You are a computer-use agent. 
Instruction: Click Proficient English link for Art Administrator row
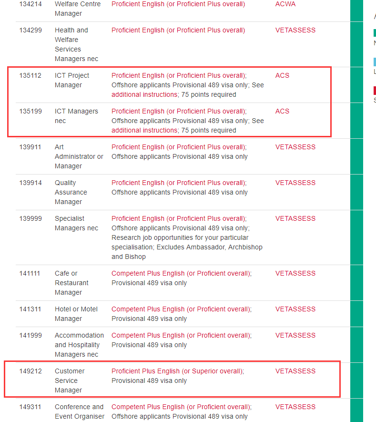(179, 147)
